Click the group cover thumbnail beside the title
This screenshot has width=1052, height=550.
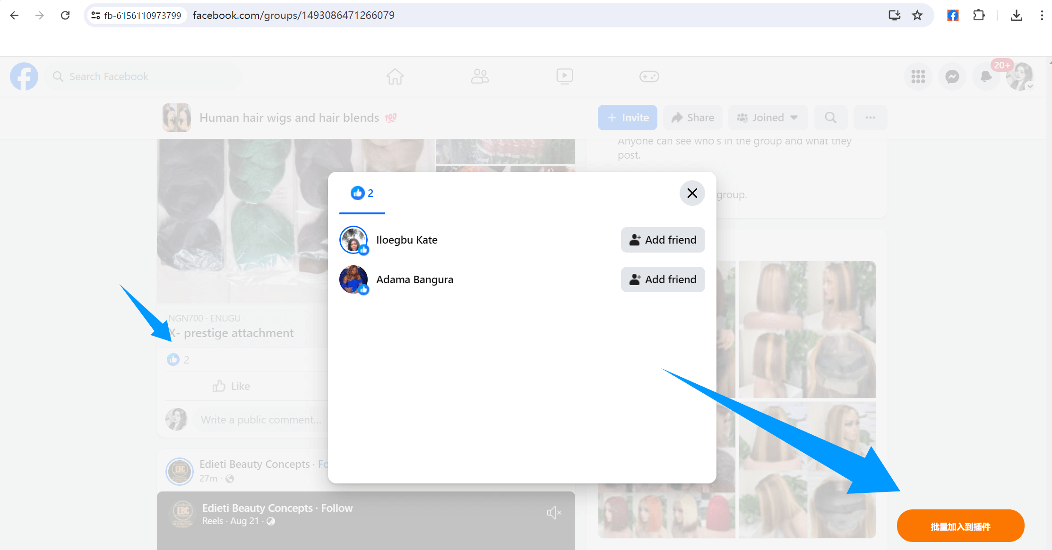coord(177,118)
